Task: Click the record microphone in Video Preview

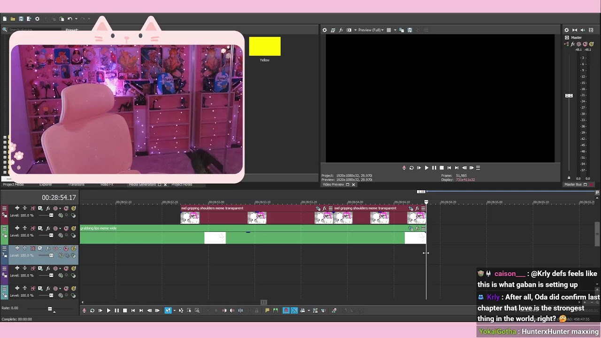Action: pos(404,168)
